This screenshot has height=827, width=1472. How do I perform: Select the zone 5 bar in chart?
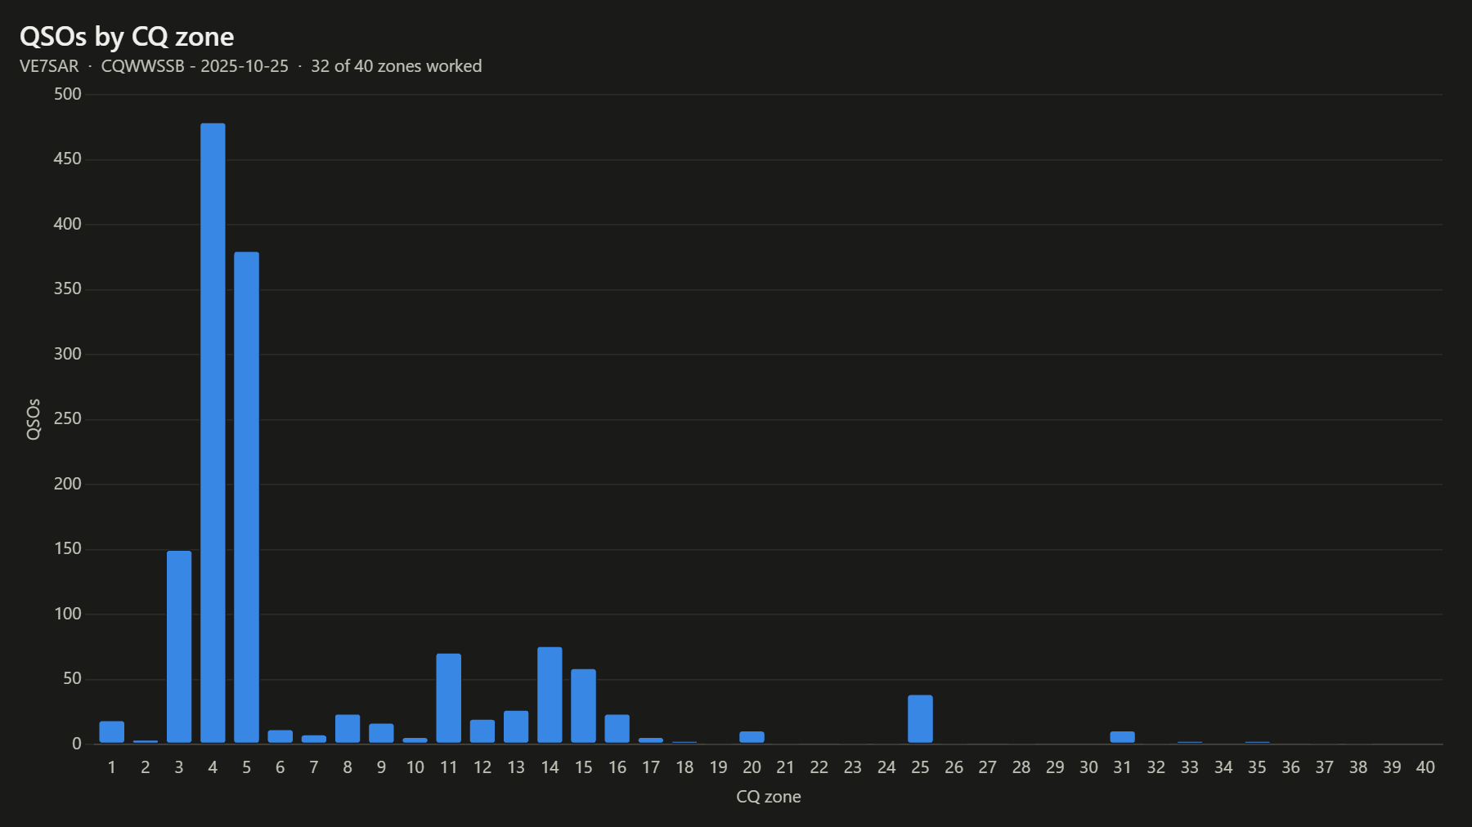point(246,497)
